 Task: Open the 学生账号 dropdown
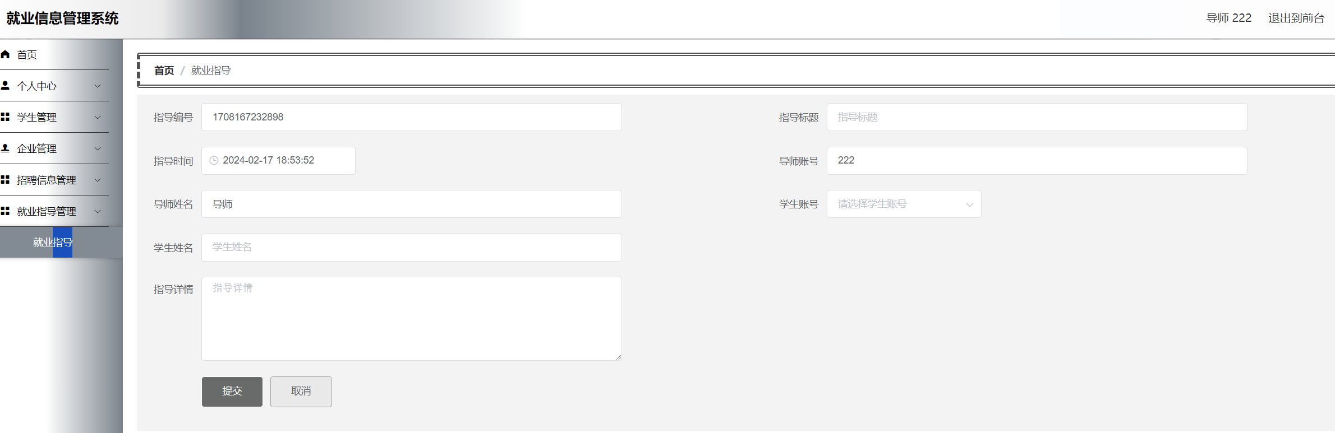click(x=904, y=204)
